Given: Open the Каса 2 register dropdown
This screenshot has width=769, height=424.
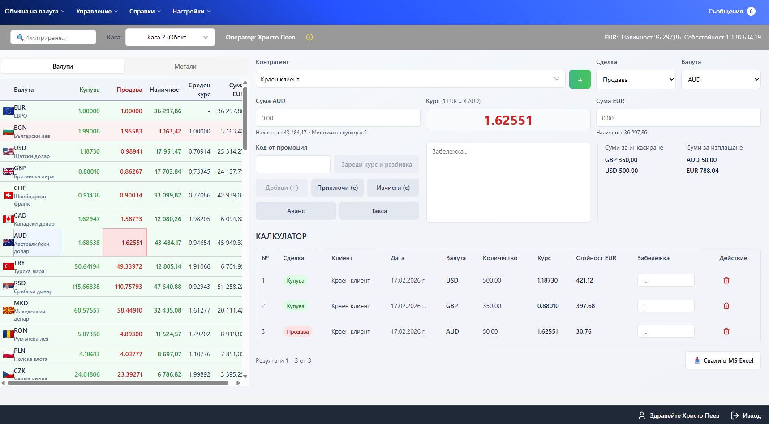Looking at the screenshot, I should pos(170,37).
